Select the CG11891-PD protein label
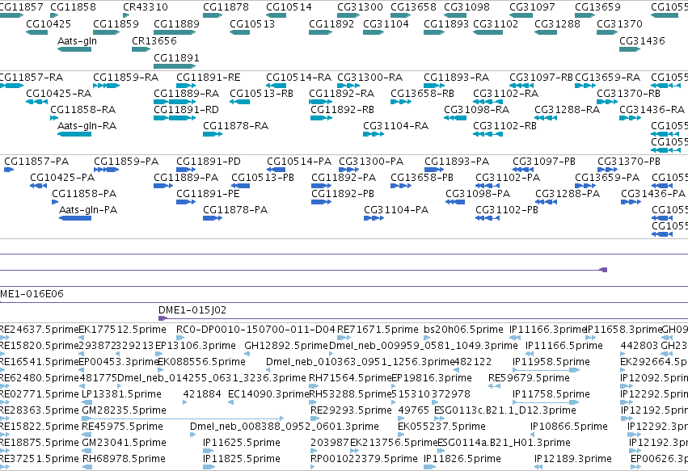This screenshot has width=688, height=471. (209, 162)
